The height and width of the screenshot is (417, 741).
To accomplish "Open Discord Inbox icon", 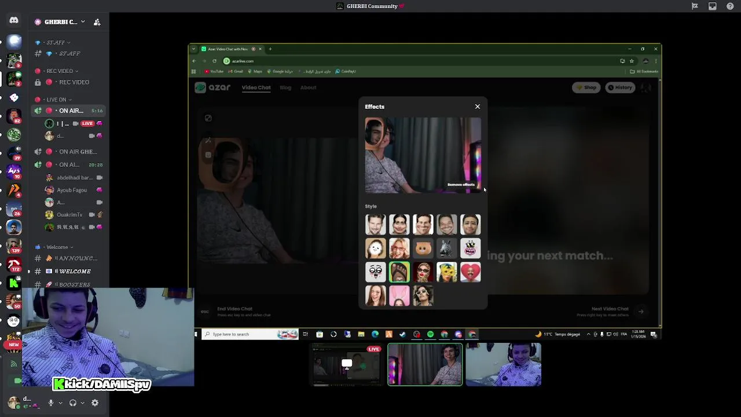I will tap(712, 6).
